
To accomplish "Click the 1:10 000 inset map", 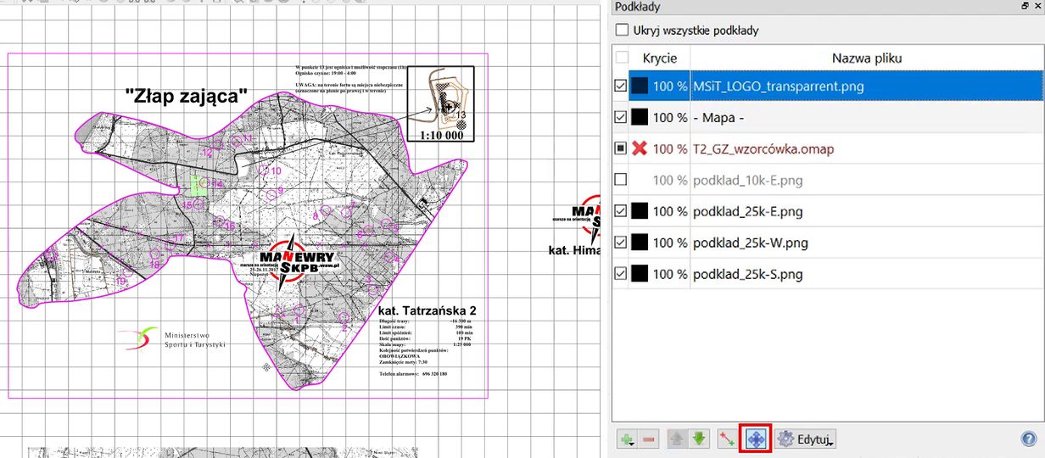I will click(x=440, y=103).
